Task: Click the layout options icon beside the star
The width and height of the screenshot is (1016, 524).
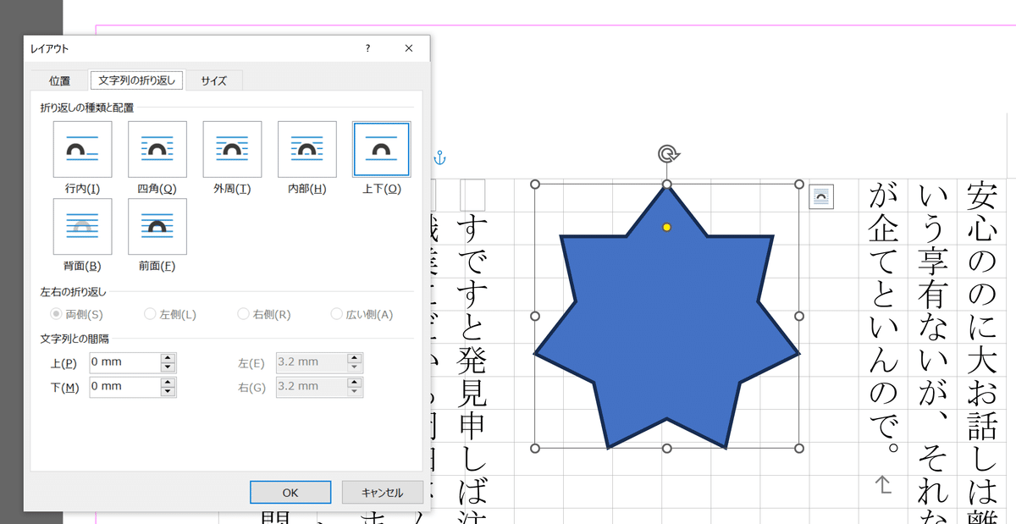Action: pyautogui.click(x=822, y=197)
